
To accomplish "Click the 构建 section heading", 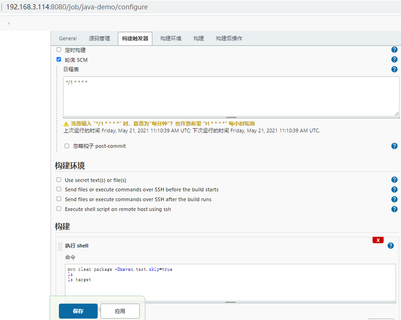I will click(63, 226).
